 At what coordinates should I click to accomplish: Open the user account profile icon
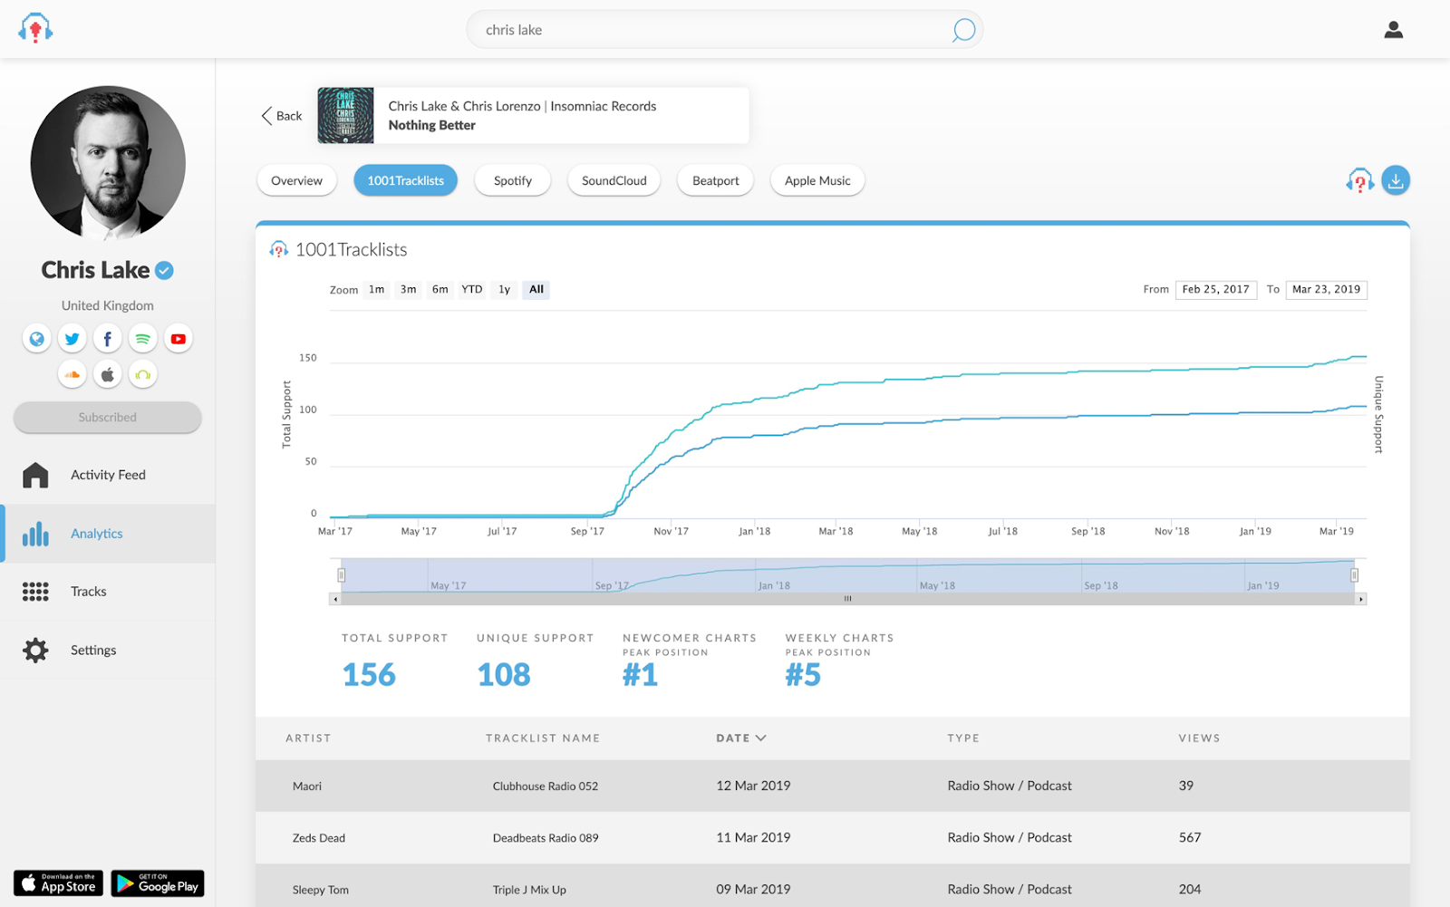click(1394, 30)
